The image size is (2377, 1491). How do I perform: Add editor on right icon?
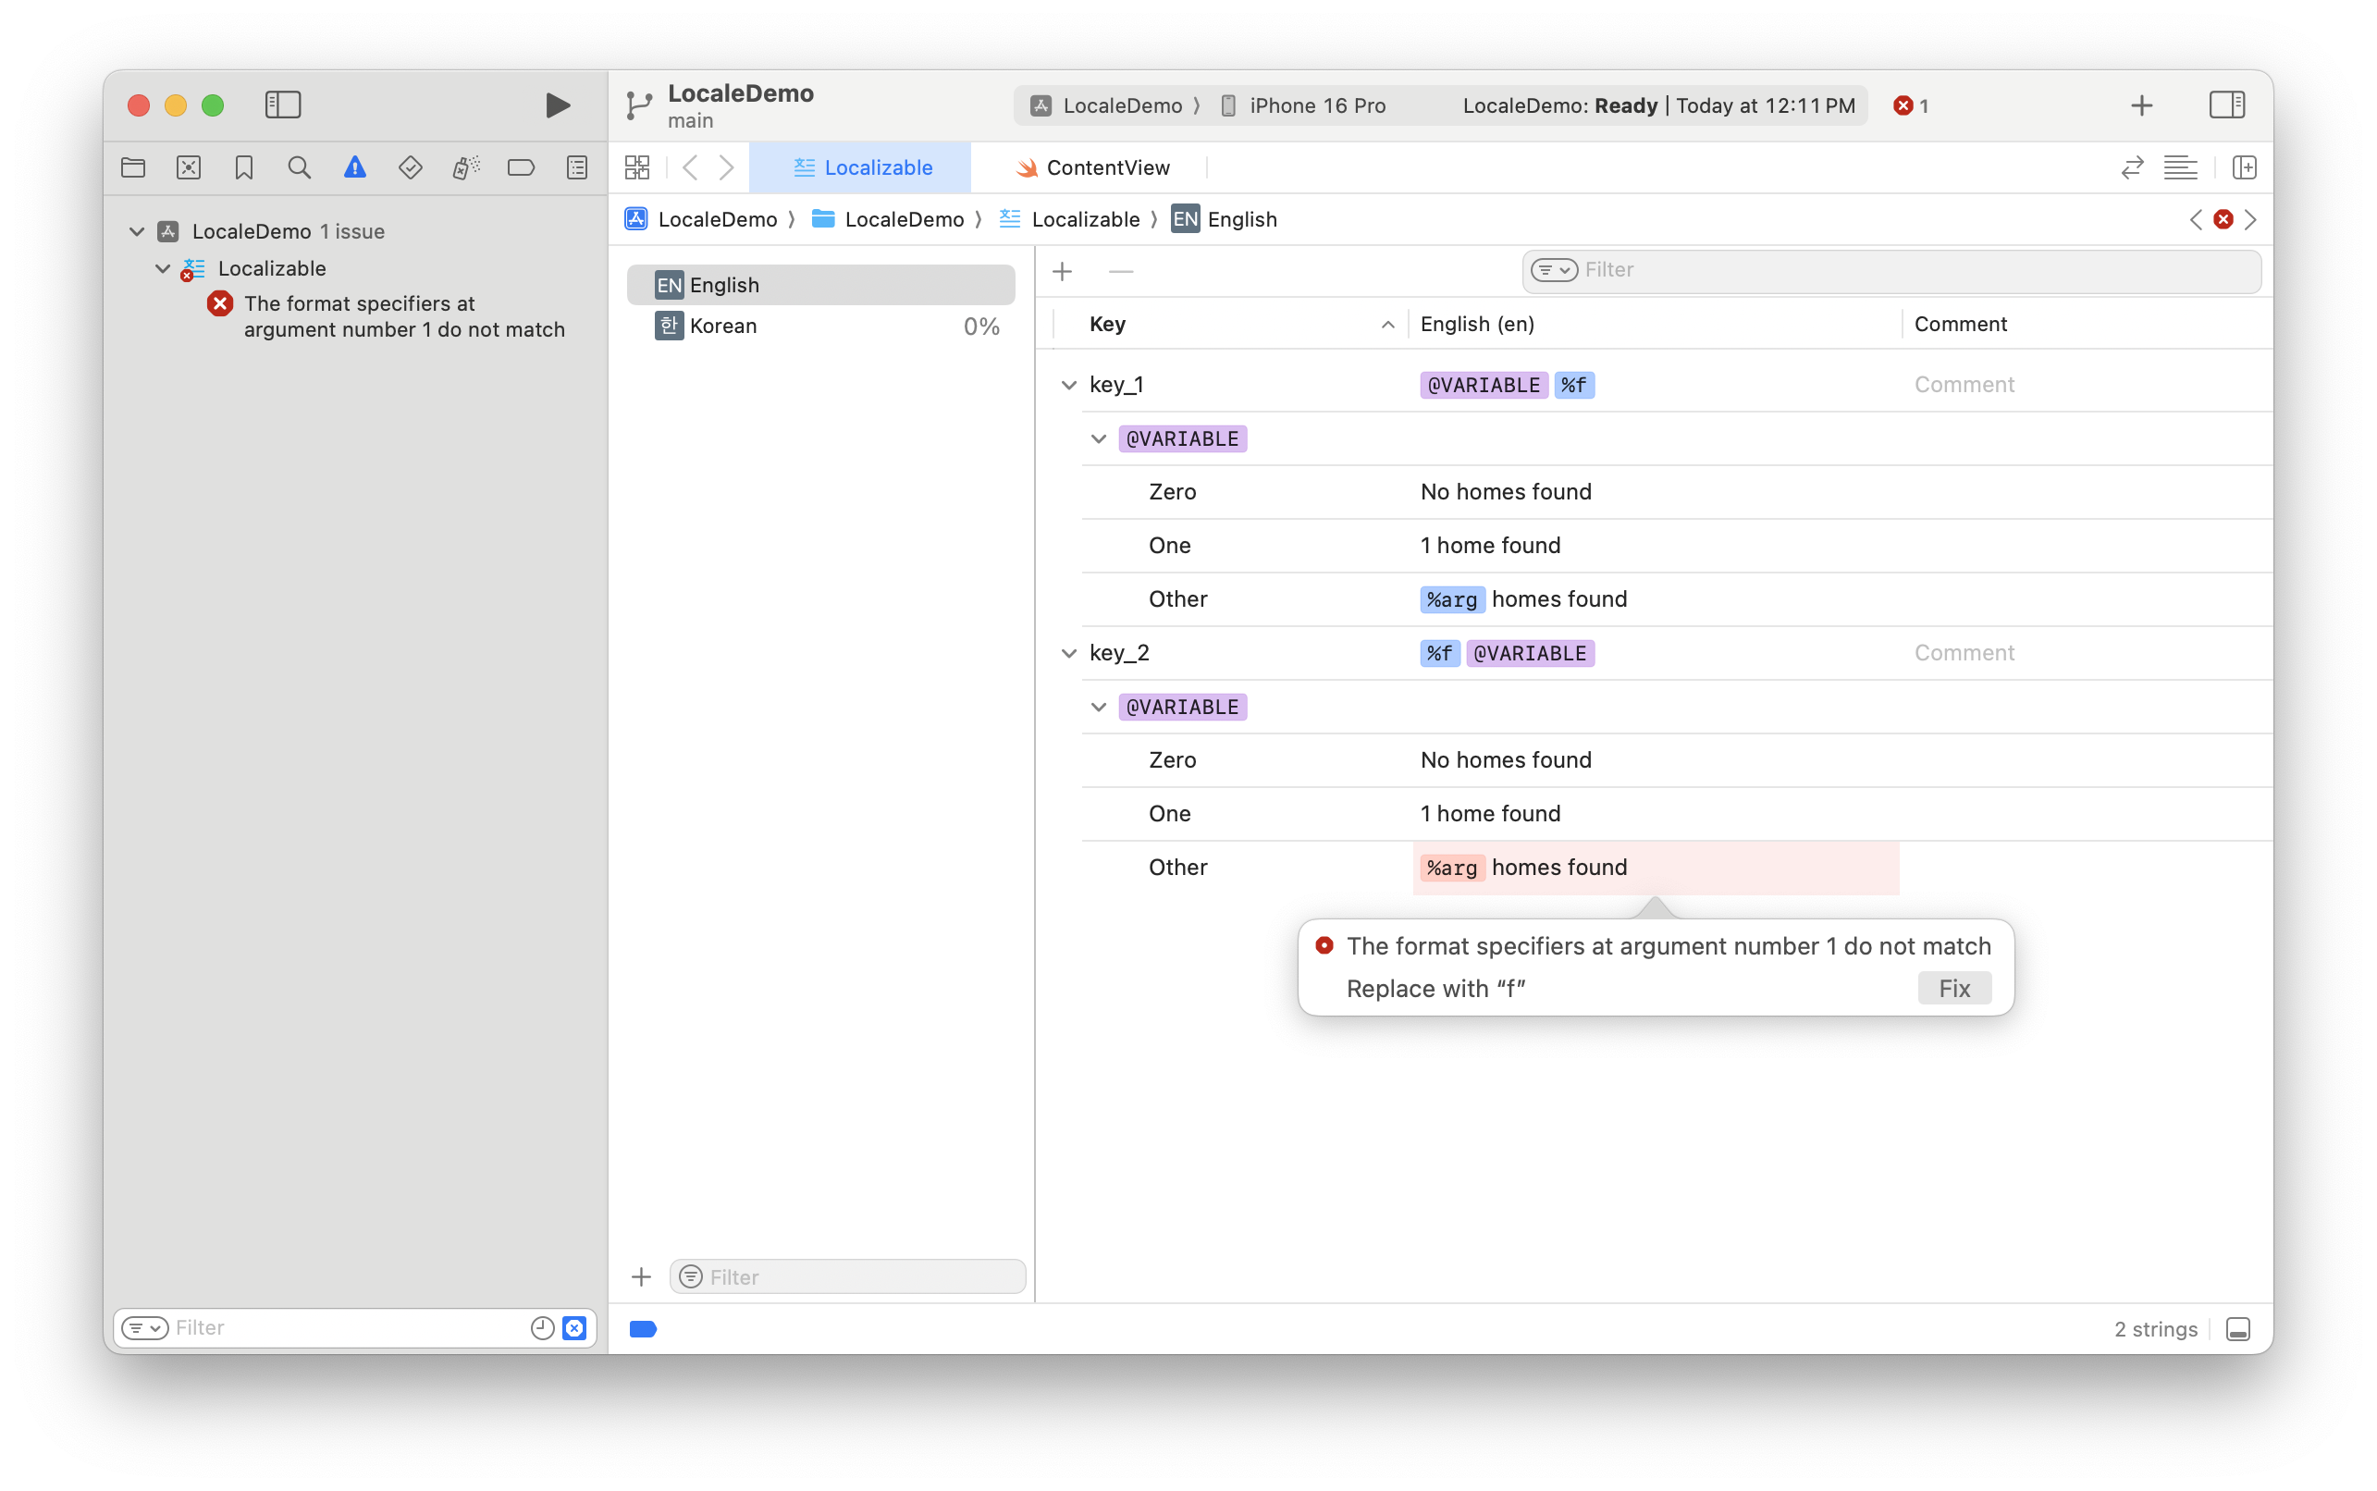pyautogui.click(x=2245, y=167)
